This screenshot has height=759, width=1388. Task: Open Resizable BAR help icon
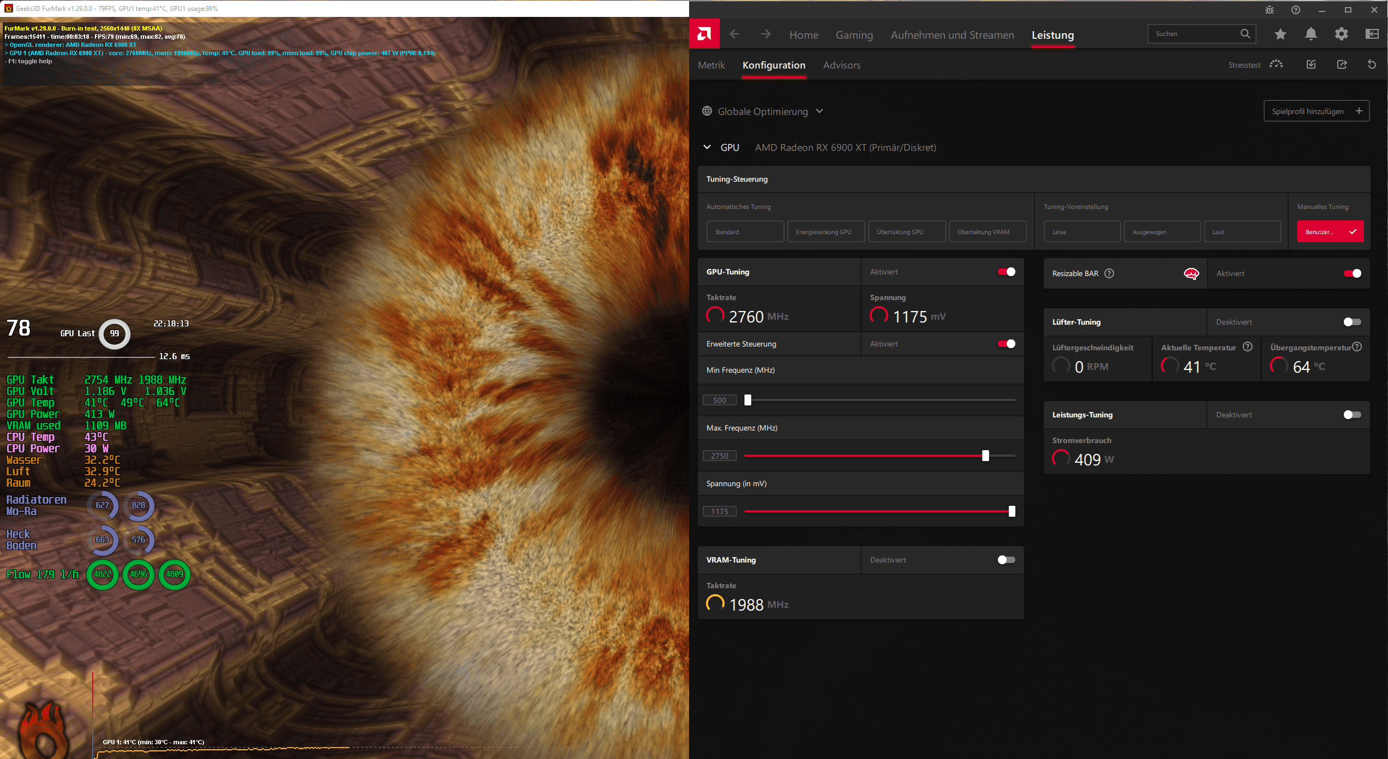click(1109, 273)
